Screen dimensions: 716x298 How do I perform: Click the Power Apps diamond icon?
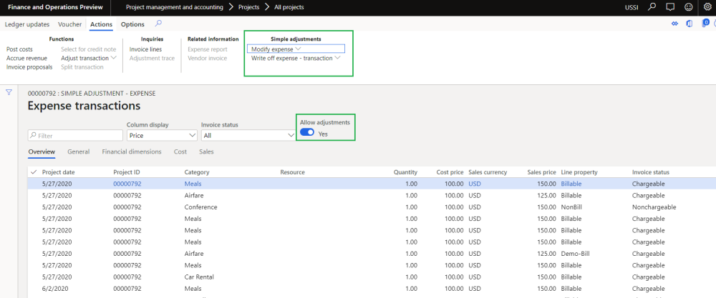point(675,24)
